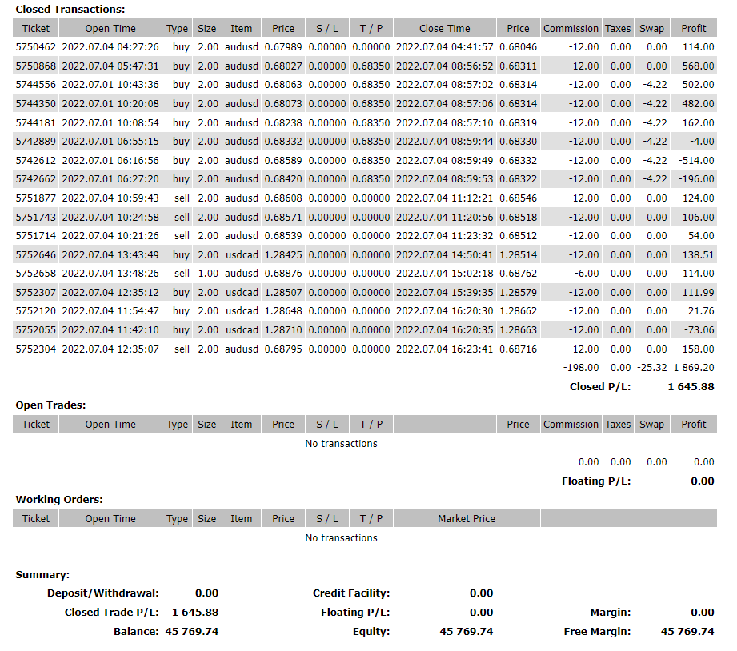The width and height of the screenshot is (737, 651).
Task: Select commission value -6.00
Action: 587,274
